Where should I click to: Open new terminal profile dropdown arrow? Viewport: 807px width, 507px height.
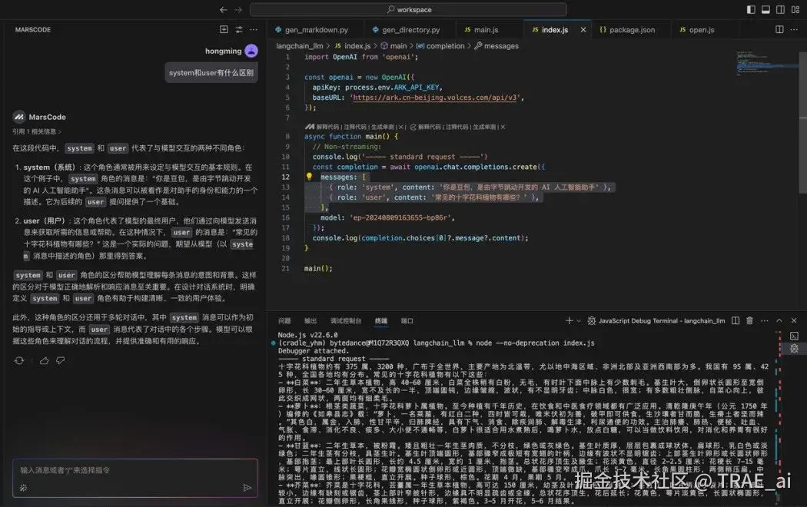pos(579,321)
